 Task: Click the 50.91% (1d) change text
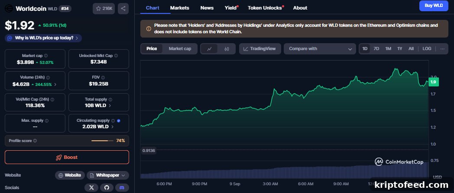(55, 25)
